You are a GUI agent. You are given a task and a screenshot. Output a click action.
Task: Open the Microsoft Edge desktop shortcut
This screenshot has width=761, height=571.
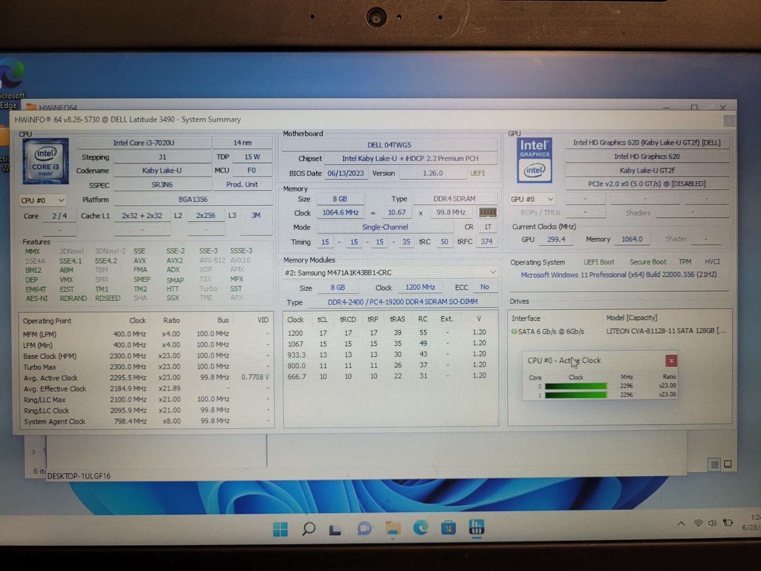coord(12,83)
